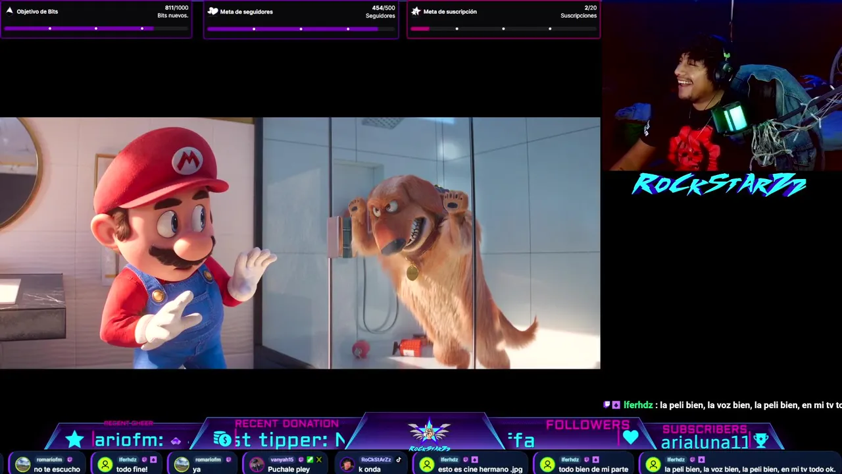
Task: Click the star icon beside Meta de suscripción
Action: coord(416,11)
